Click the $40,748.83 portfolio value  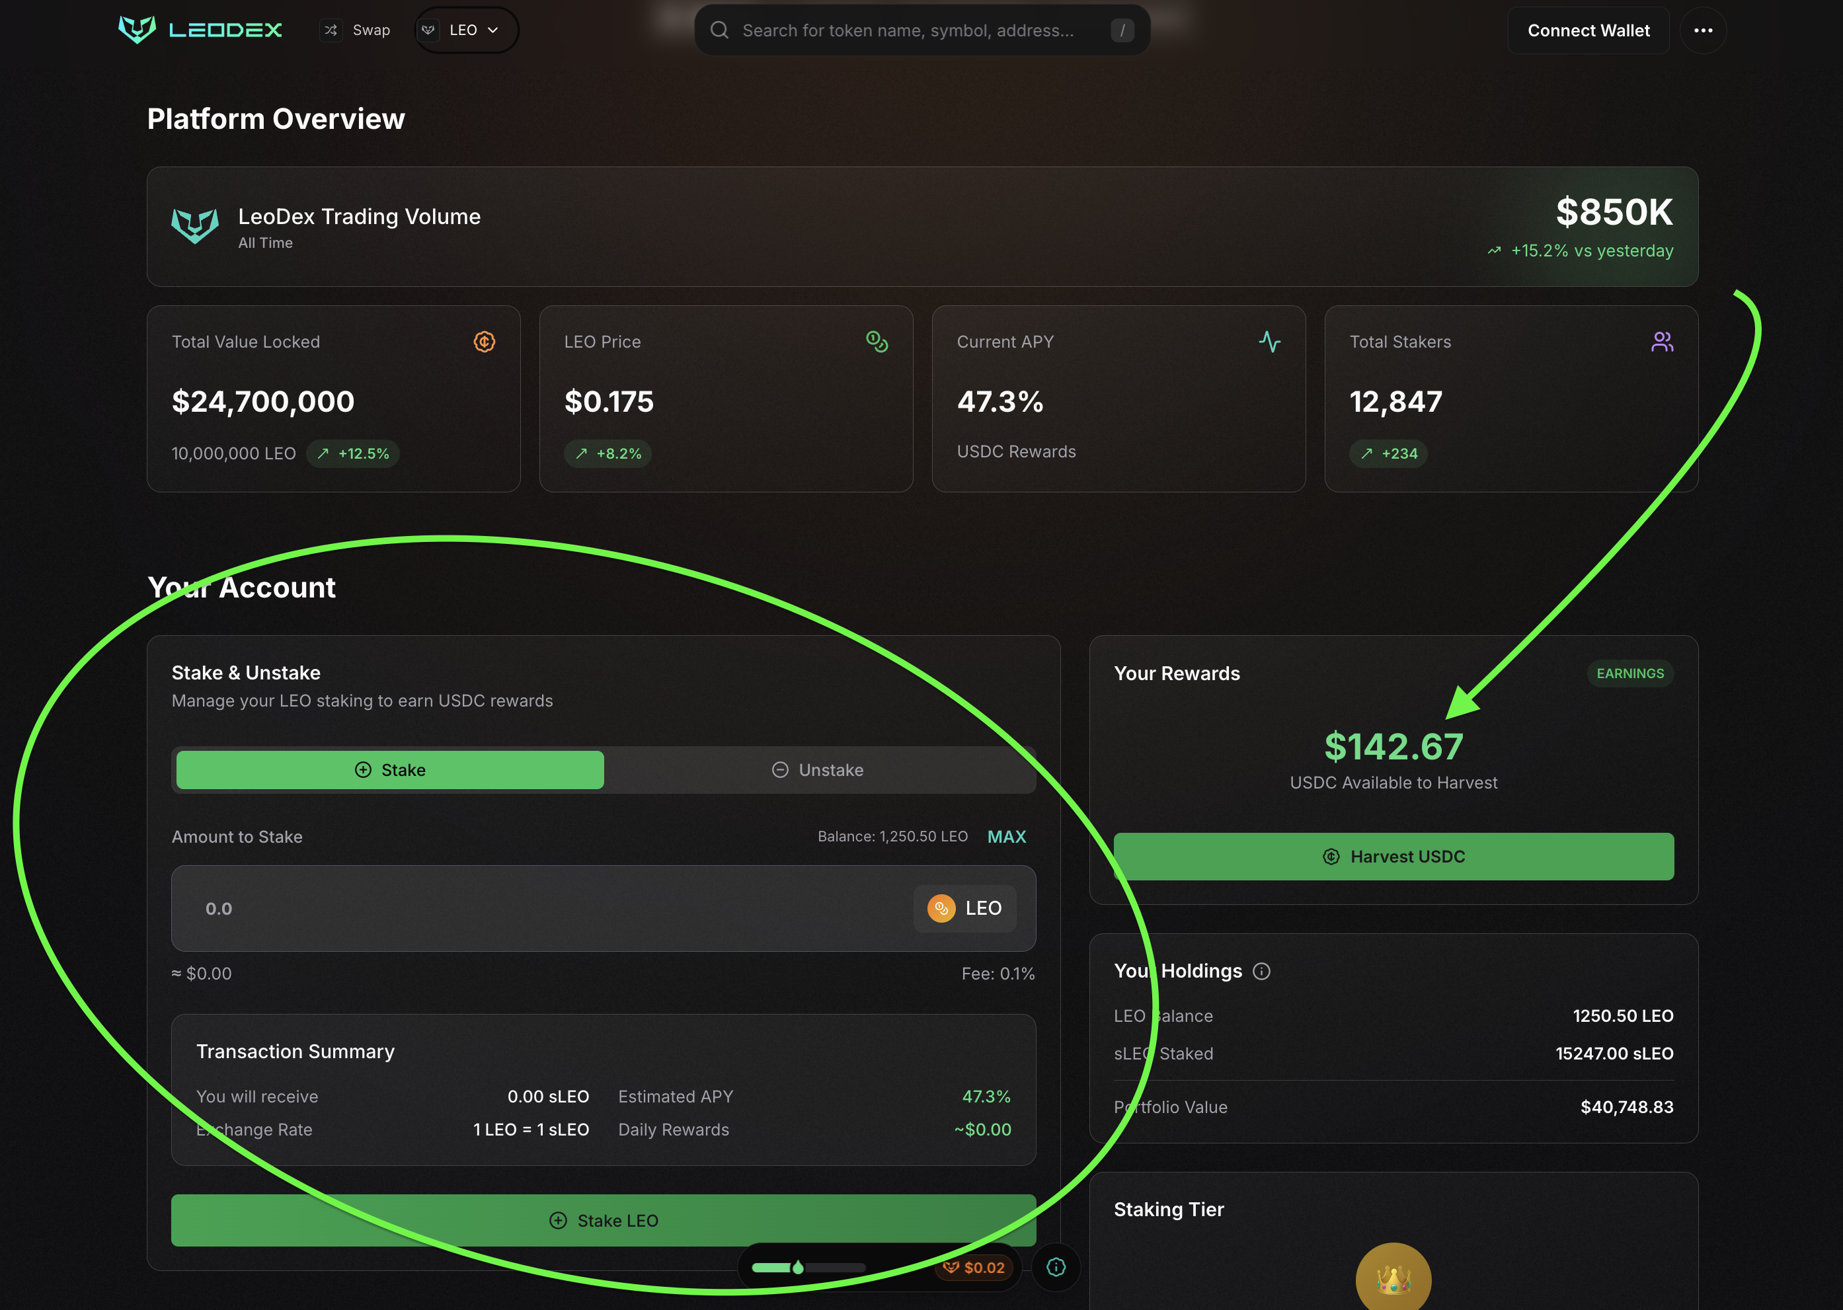tap(1627, 1106)
